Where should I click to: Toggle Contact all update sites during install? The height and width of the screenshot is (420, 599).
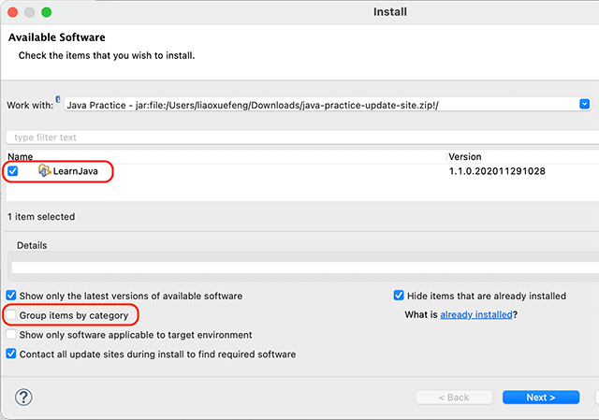pos(12,355)
